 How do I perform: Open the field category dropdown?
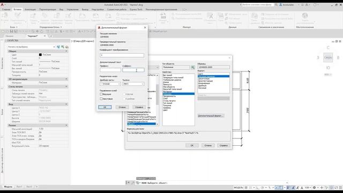coord(157,68)
